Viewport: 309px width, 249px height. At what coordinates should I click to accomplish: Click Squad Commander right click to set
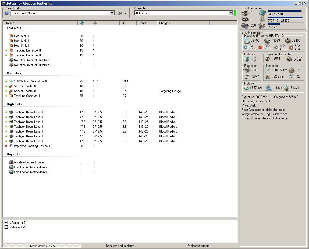pyautogui.click(x=265, y=118)
